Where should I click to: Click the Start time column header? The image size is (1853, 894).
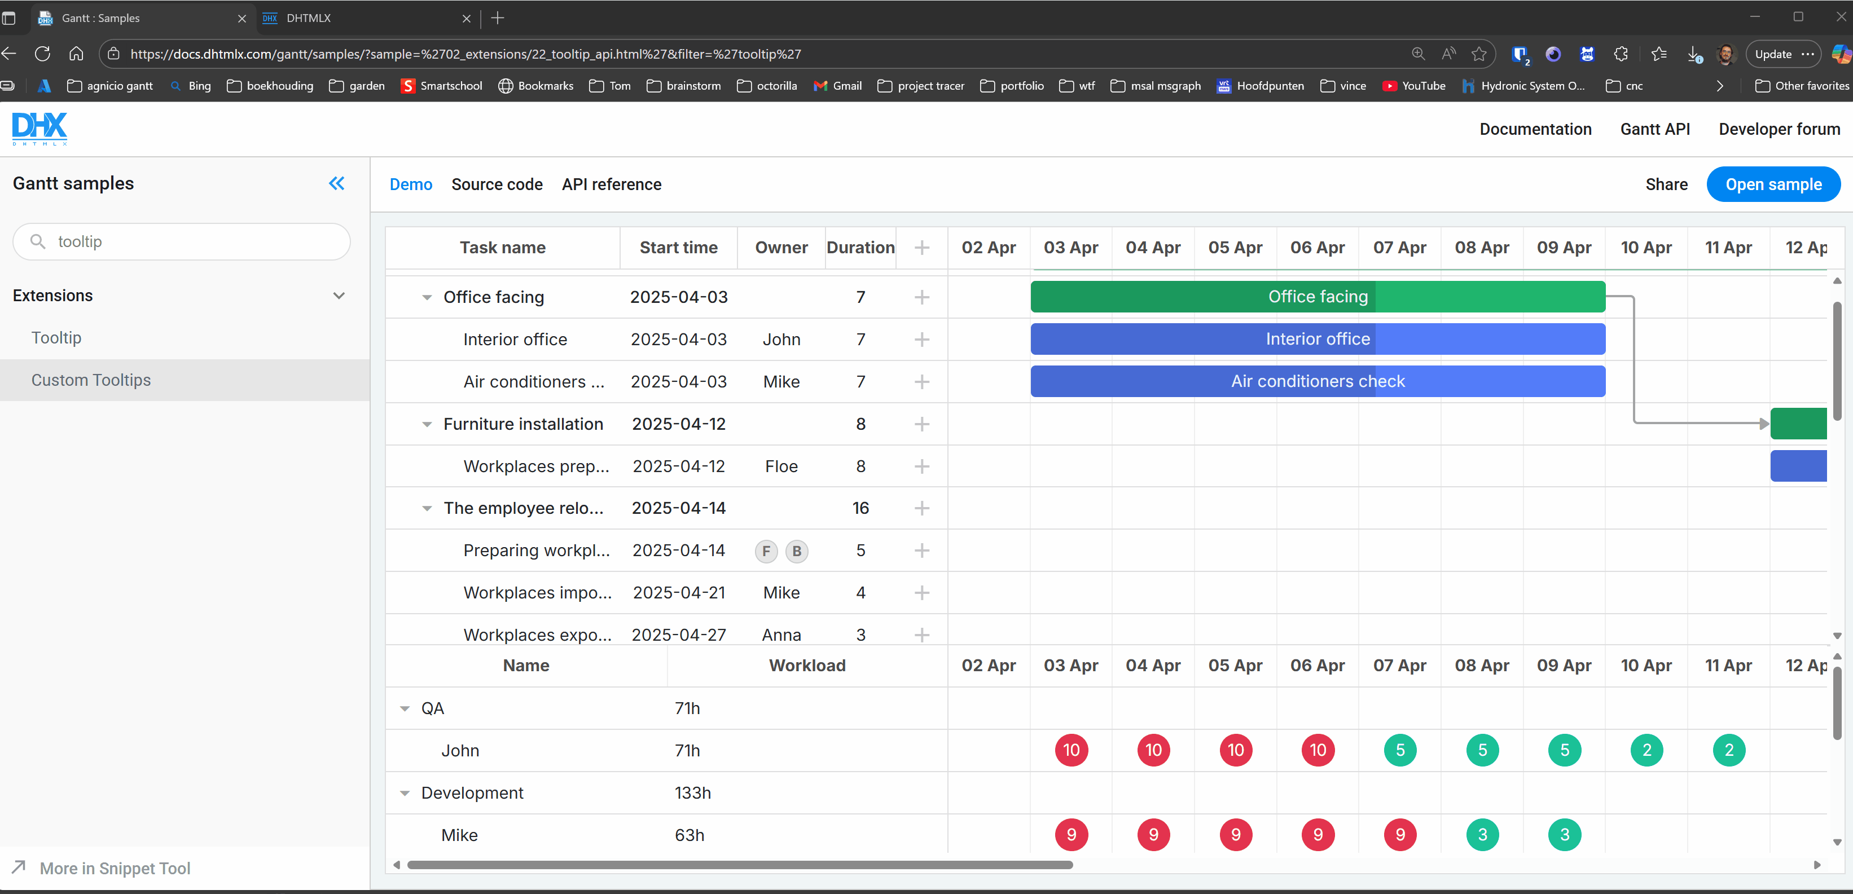tap(678, 248)
